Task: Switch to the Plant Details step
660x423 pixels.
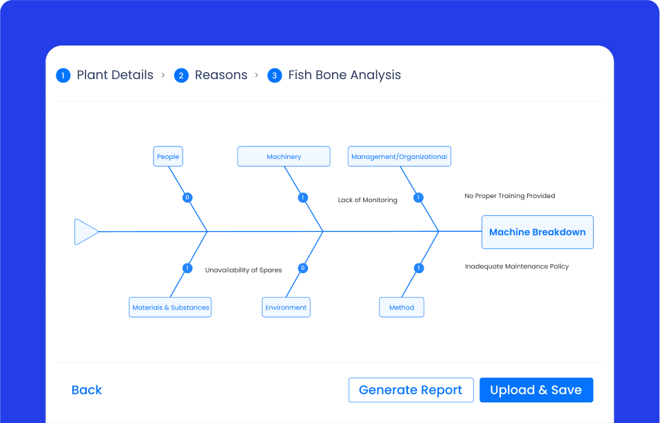Action: [x=115, y=75]
